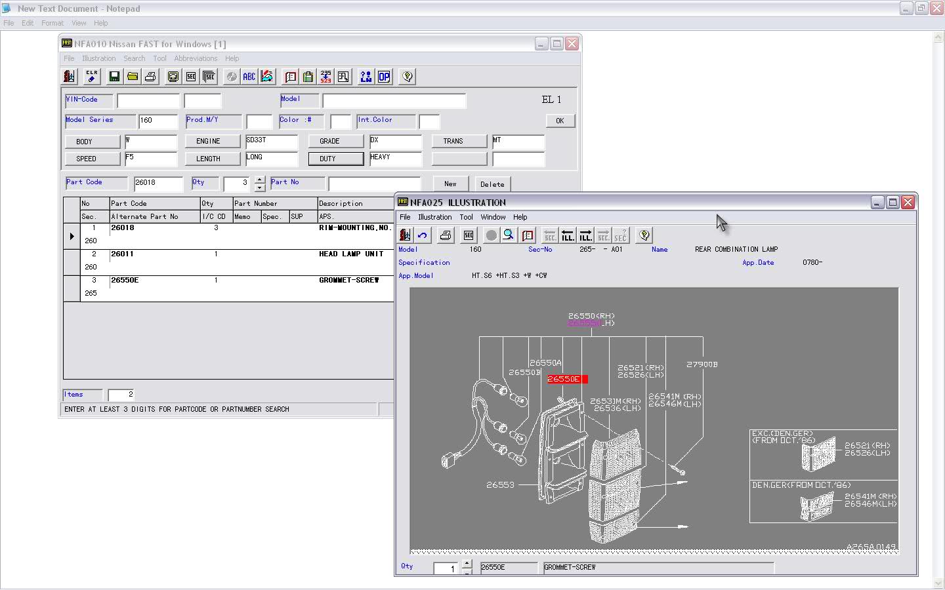The width and height of the screenshot is (945, 590).
Task: Click the Delete button
Action: (x=492, y=184)
